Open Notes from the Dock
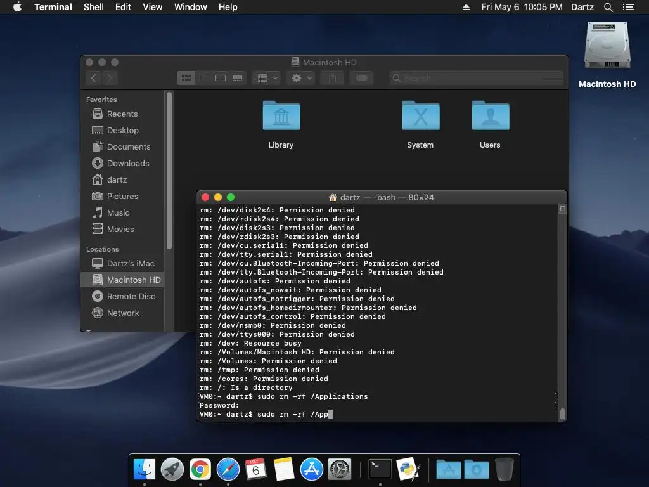This screenshot has height=487, width=649. click(x=284, y=470)
